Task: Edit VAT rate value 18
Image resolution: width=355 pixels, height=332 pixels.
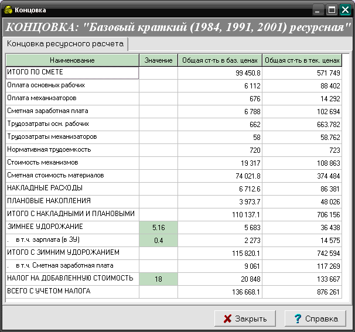Action: click(159, 279)
